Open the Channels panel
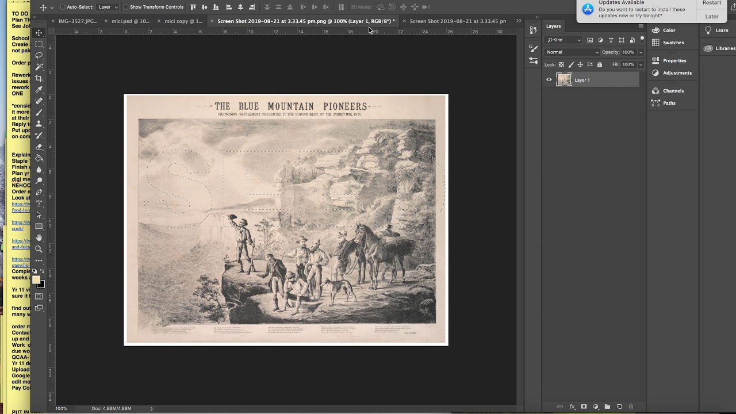The width and height of the screenshot is (736, 414). (x=673, y=91)
